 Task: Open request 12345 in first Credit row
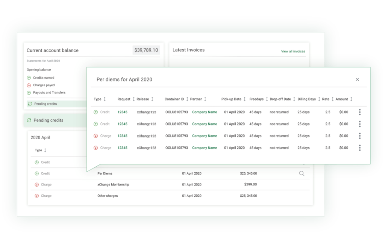122,112
